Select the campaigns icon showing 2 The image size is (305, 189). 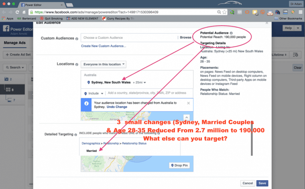click(8, 79)
